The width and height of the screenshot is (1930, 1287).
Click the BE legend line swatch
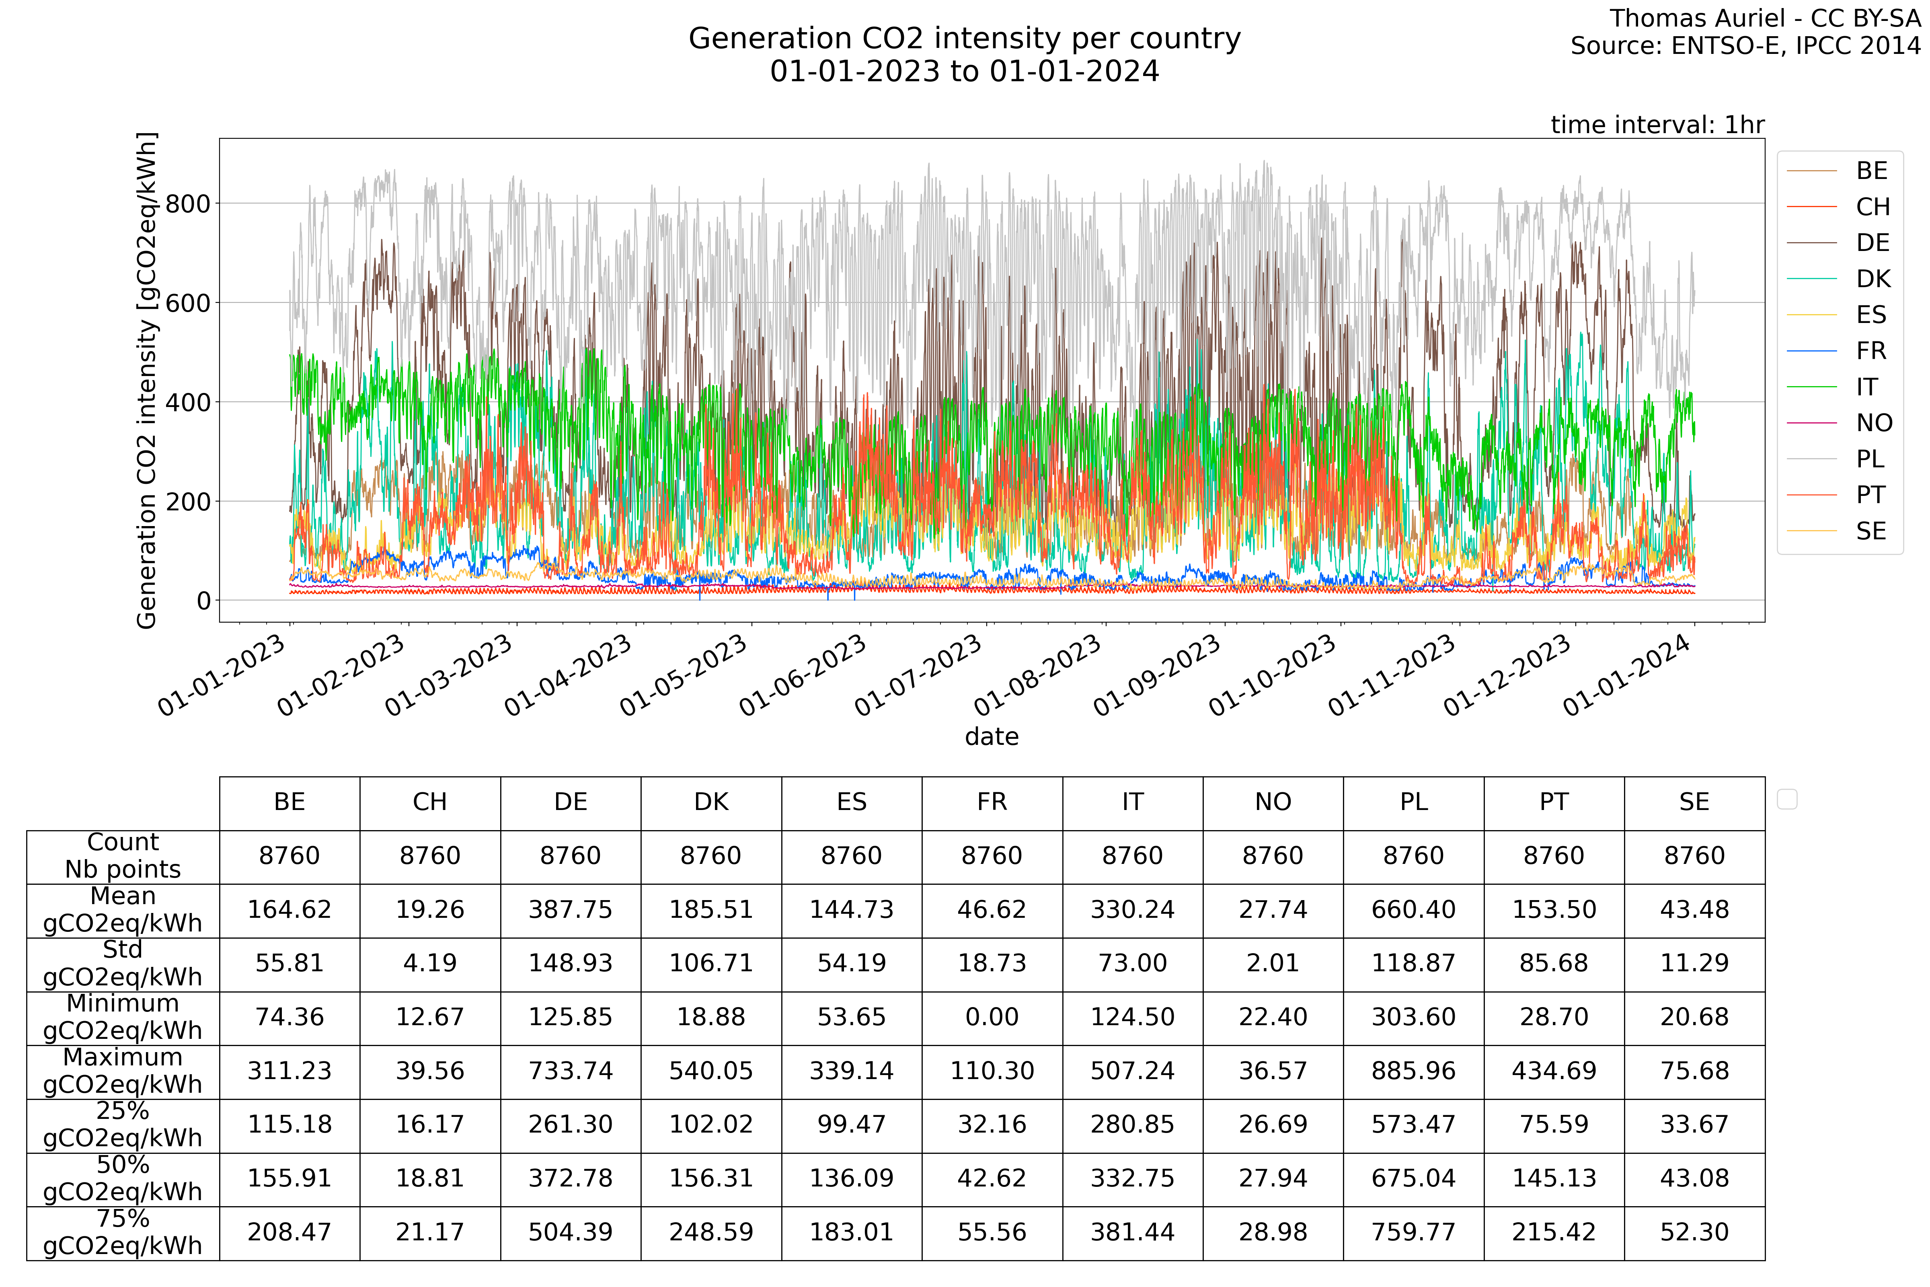coord(1812,171)
